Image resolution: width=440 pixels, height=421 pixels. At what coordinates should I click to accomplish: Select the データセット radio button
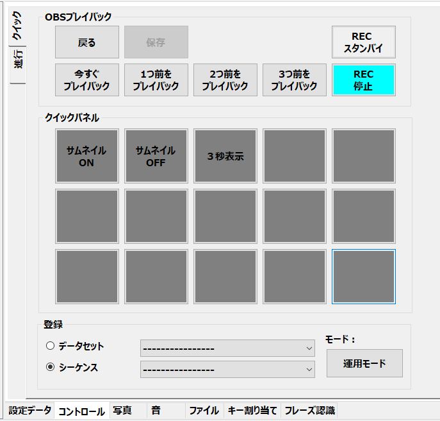pyautogui.click(x=51, y=346)
